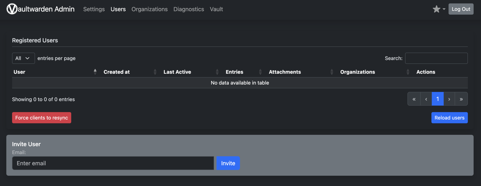Open the star theme switcher dropdown
481x186 pixels.
439,9
